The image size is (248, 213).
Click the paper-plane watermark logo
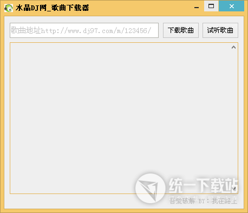tap(151, 188)
